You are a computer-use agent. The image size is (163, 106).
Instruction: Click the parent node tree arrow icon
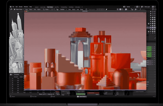click(118, 9)
